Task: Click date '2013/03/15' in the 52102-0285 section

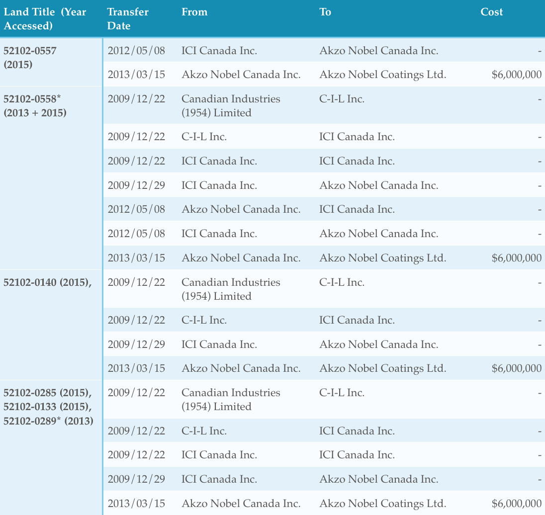Action: click(x=136, y=504)
